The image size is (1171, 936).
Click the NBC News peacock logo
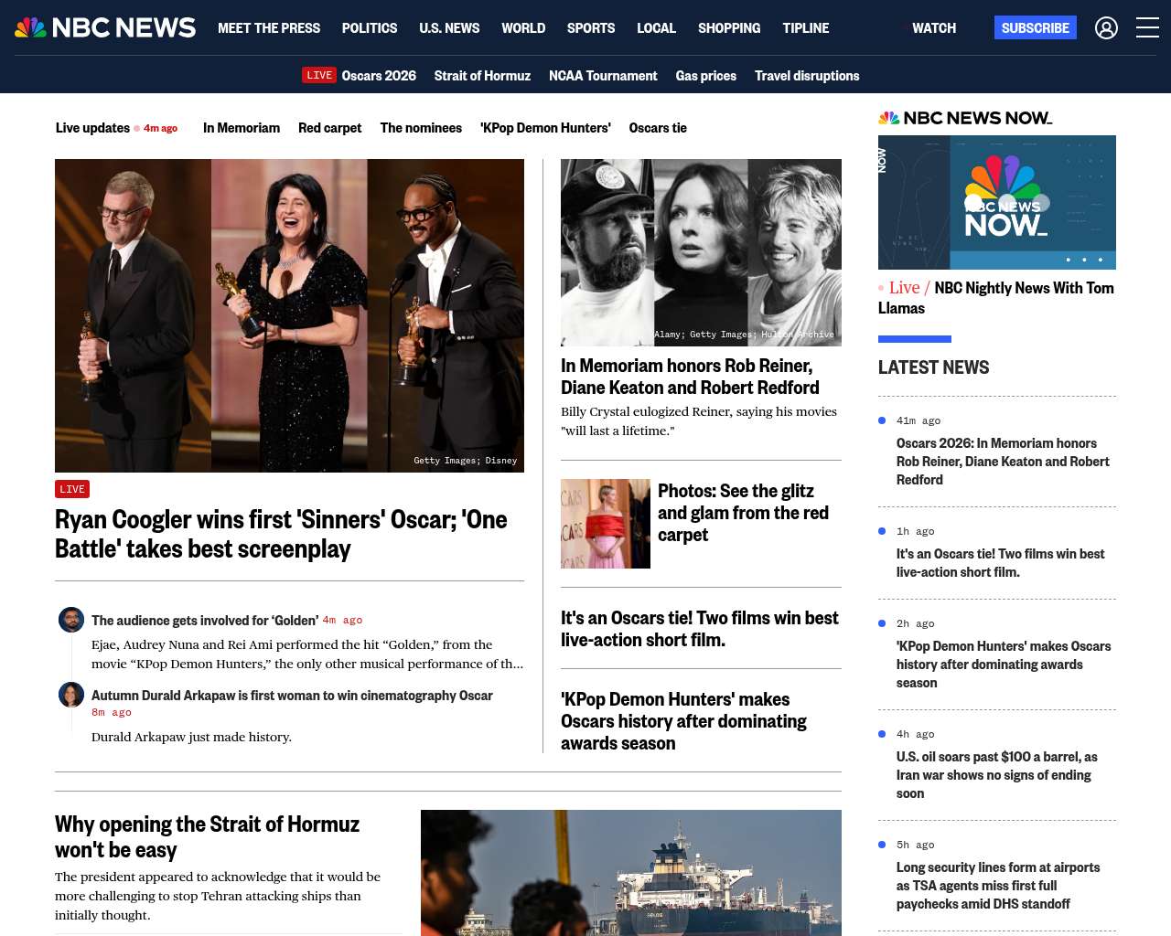pyautogui.click(x=105, y=27)
